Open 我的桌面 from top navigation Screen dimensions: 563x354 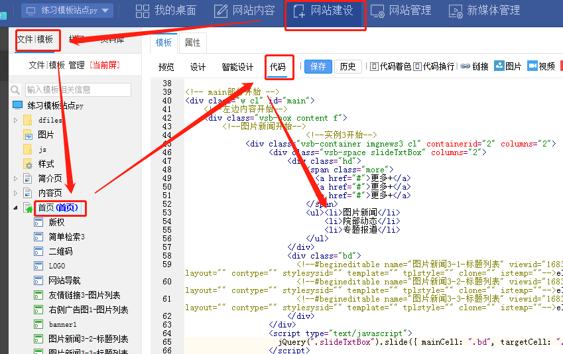coord(166,11)
